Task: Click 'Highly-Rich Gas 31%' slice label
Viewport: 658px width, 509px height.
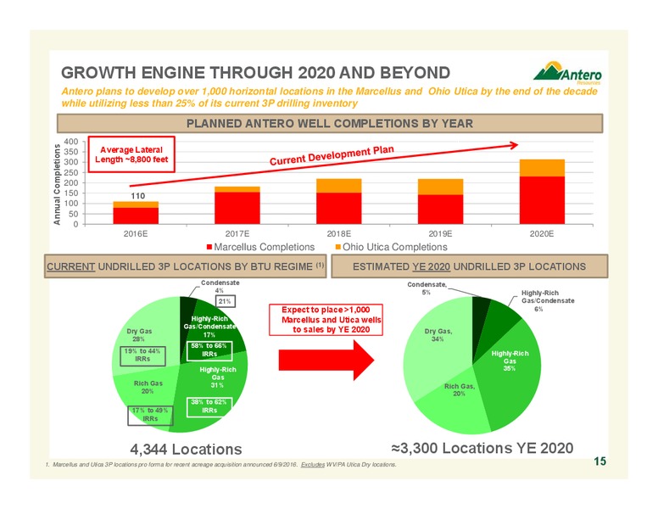Action: click(218, 378)
